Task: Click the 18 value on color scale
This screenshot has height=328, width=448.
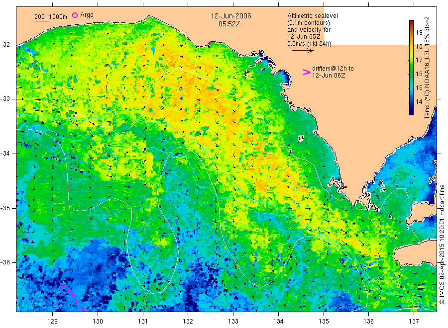Action: 419,47
